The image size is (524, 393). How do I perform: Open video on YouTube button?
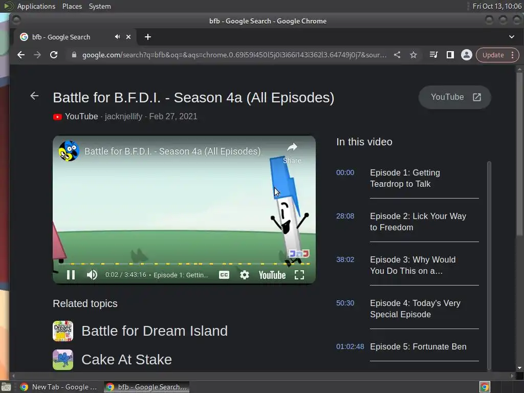tap(455, 97)
